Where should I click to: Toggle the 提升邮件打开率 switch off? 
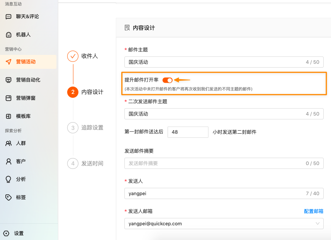[167, 80]
